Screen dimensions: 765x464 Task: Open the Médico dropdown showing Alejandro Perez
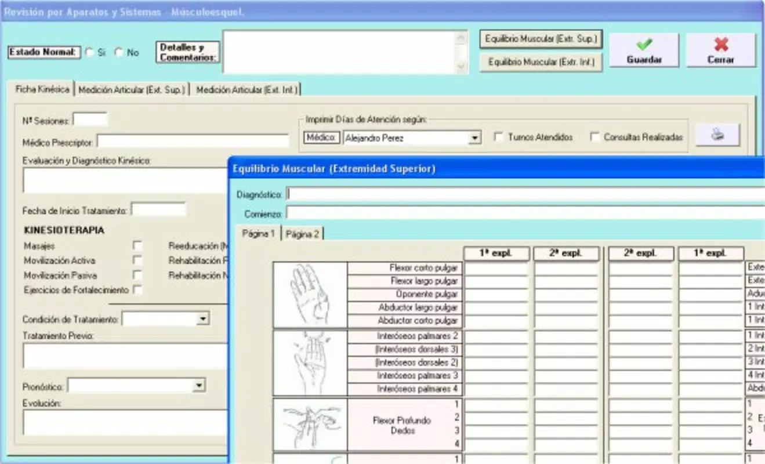pos(476,138)
